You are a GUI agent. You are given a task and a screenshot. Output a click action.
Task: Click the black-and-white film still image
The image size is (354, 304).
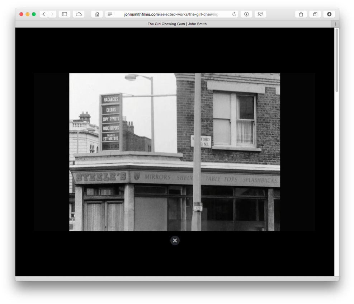pos(175,152)
